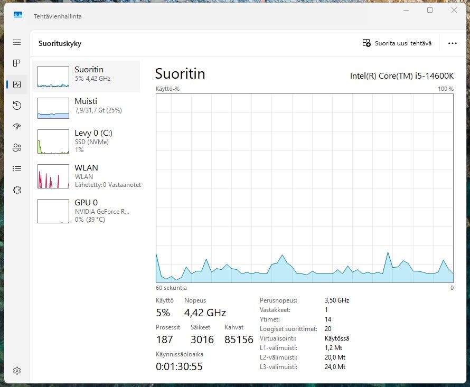Screen dimensions: 470x387
Task: Open the Details list page icon
Action: 17,169
